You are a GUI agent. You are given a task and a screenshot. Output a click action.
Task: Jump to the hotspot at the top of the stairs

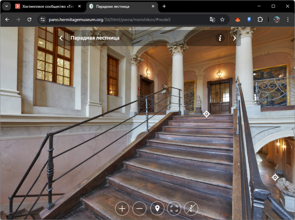click(206, 114)
